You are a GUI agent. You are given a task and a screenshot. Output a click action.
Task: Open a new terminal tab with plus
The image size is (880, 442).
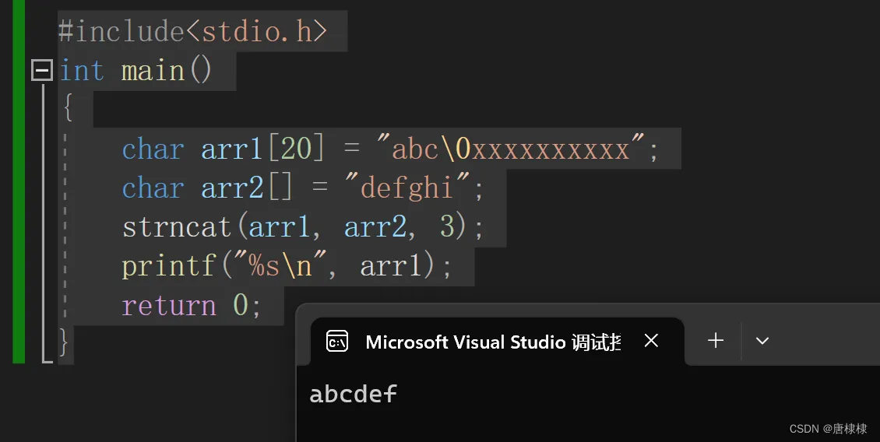pos(716,341)
